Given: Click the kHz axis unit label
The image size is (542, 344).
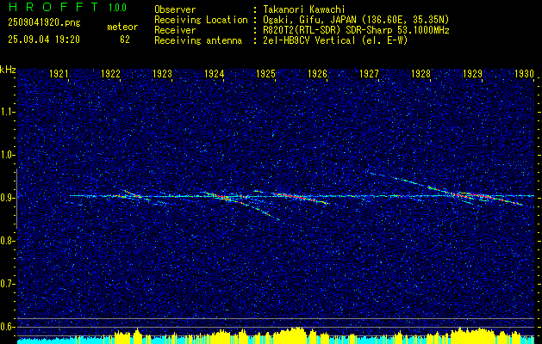Looking at the screenshot, I should (8, 70).
